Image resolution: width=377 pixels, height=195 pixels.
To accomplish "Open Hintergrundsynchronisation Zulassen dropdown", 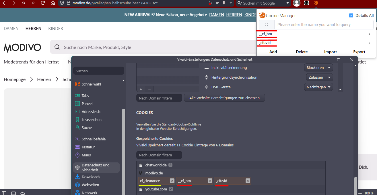I will pyautogui.click(x=320, y=77).
